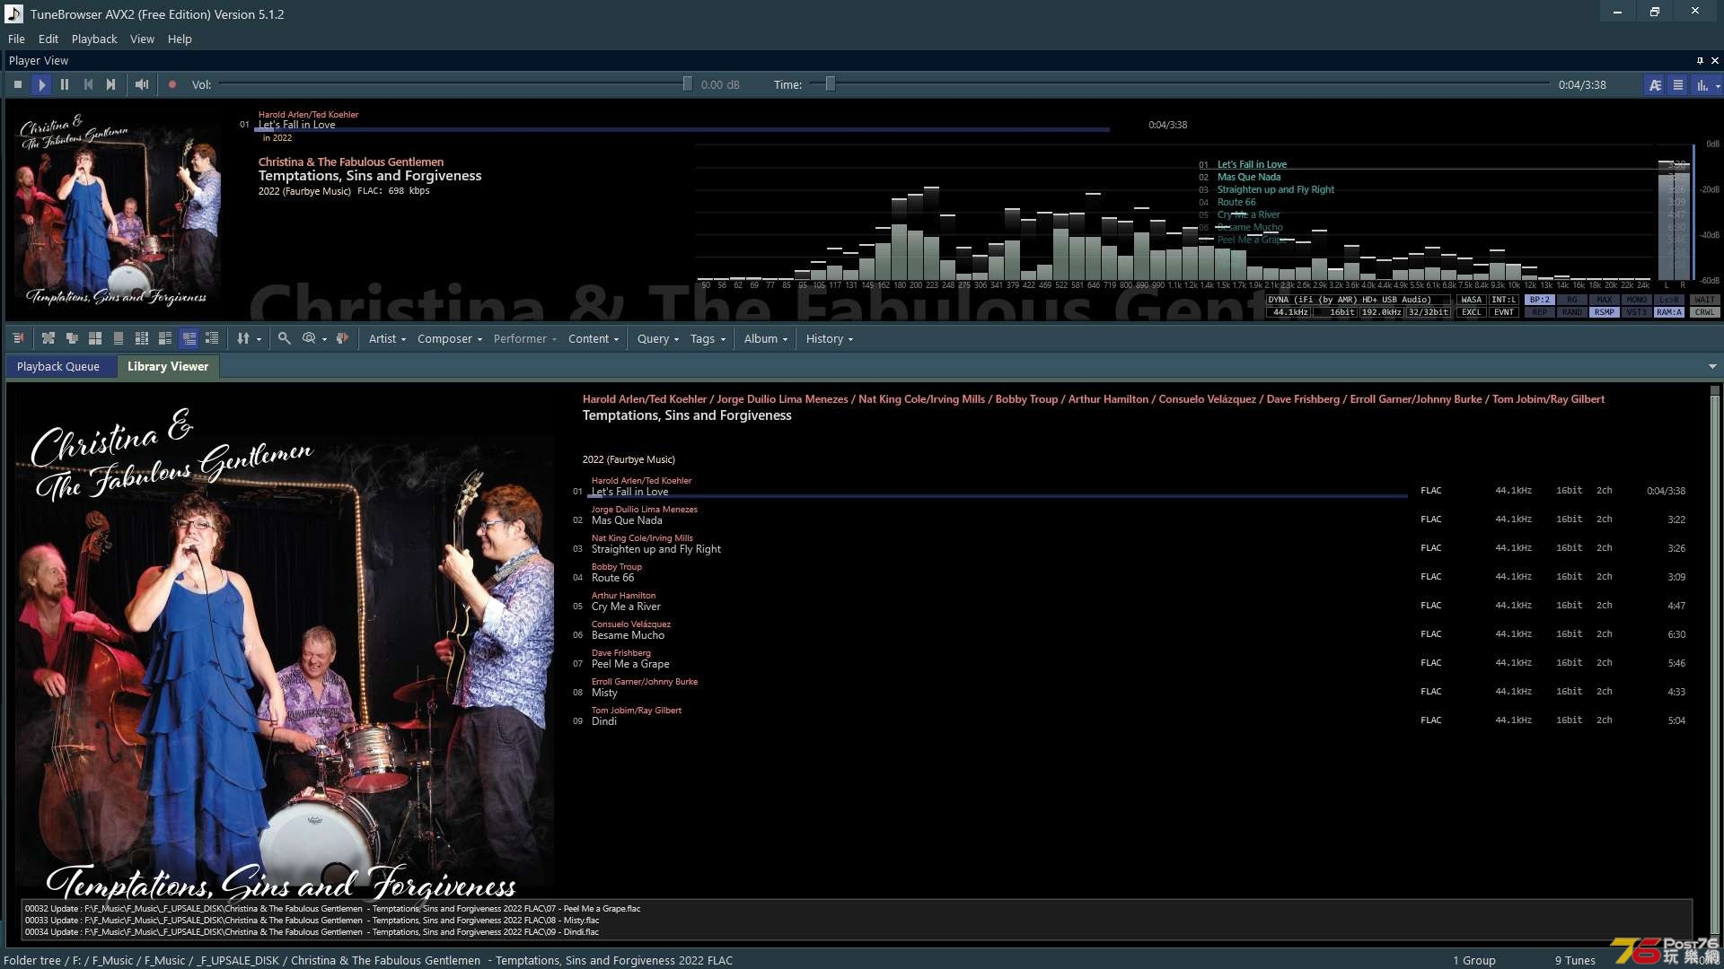1724x969 pixels.
Task: Click the WASA output mode label
Action: (x=1471, y=300)
